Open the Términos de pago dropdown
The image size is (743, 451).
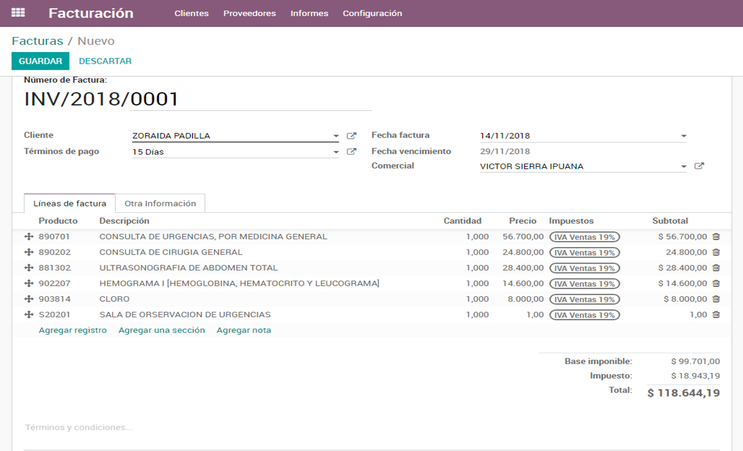click(x=336, y=151)
